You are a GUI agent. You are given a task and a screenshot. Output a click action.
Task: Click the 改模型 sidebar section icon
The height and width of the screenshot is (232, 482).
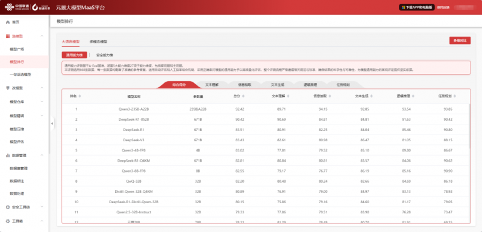point(8,88)
